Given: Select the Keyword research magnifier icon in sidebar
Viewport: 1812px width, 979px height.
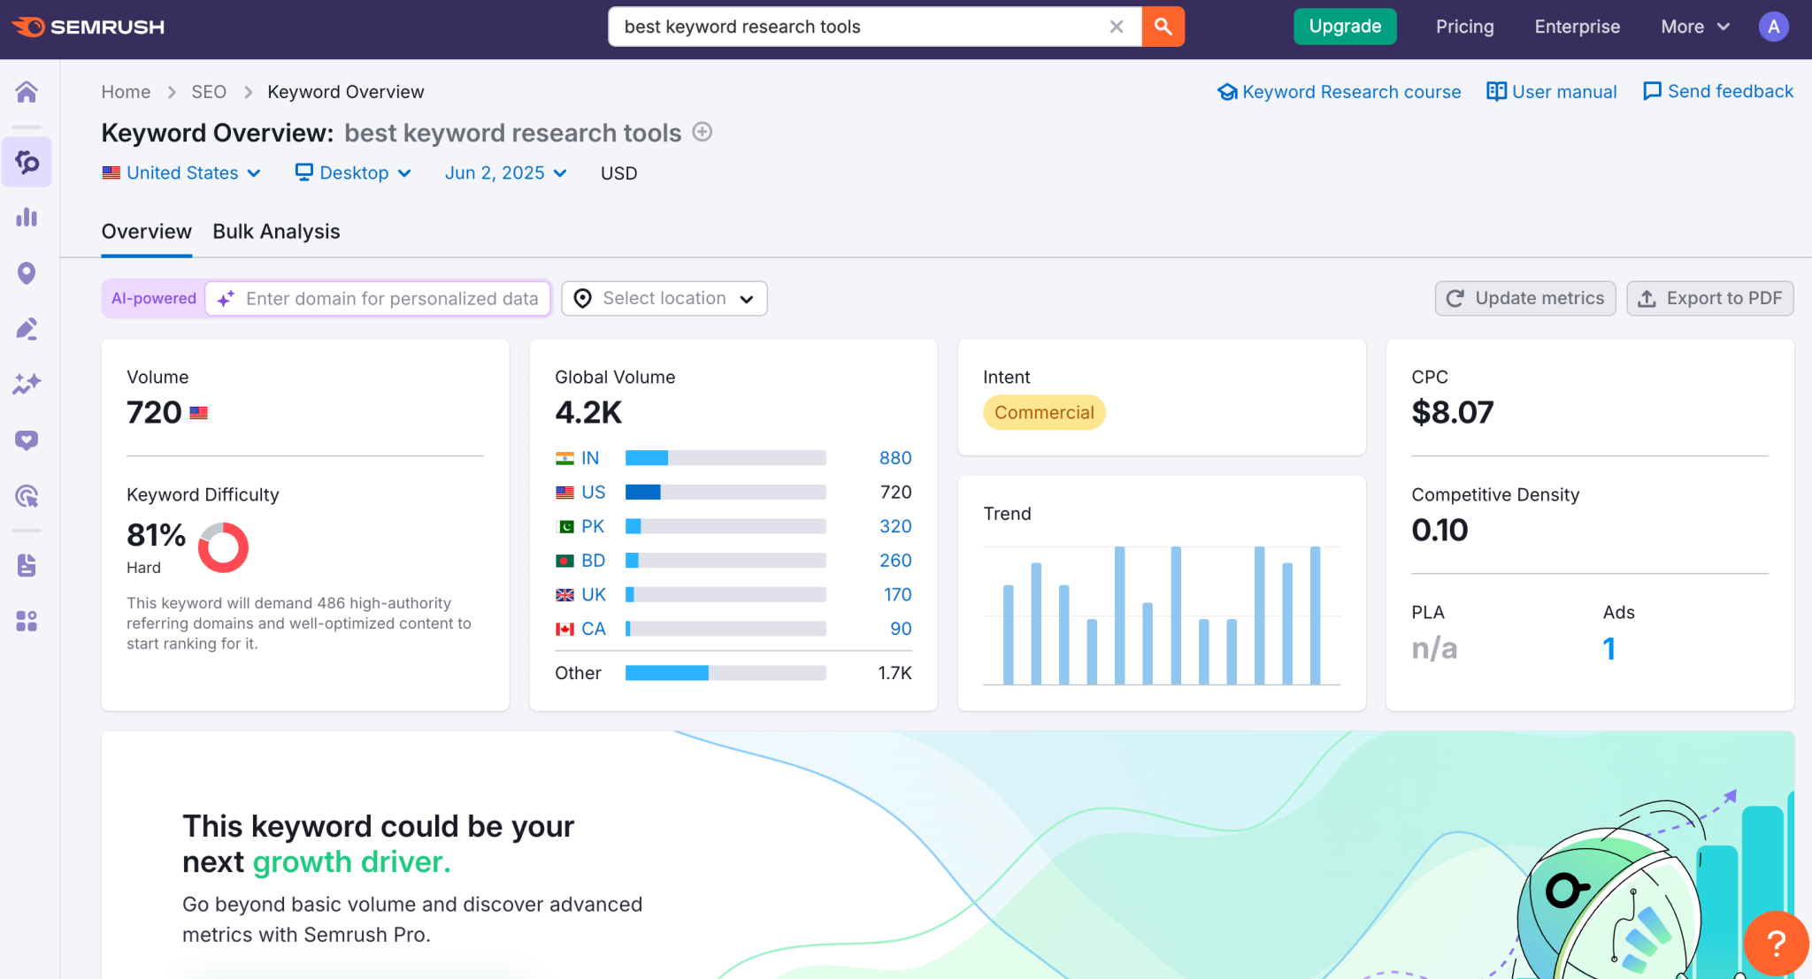Looking at the screenshot, I should click(27, 162).
